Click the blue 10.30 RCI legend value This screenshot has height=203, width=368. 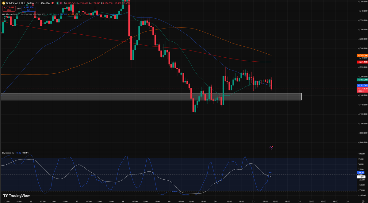(x=18, y=152)
